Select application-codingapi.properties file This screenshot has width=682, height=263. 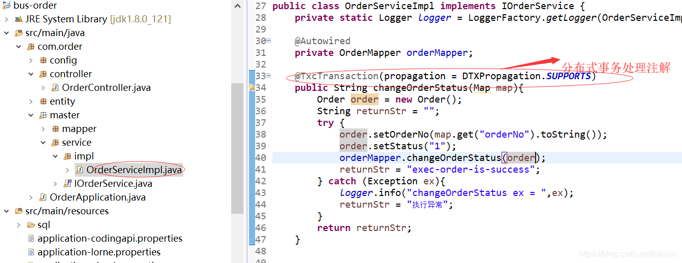110,239
